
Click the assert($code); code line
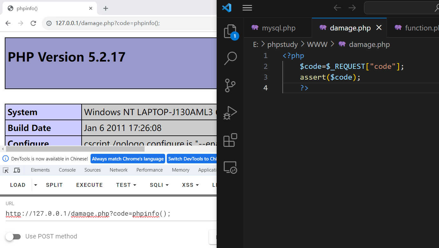click(x=330, y=77)
